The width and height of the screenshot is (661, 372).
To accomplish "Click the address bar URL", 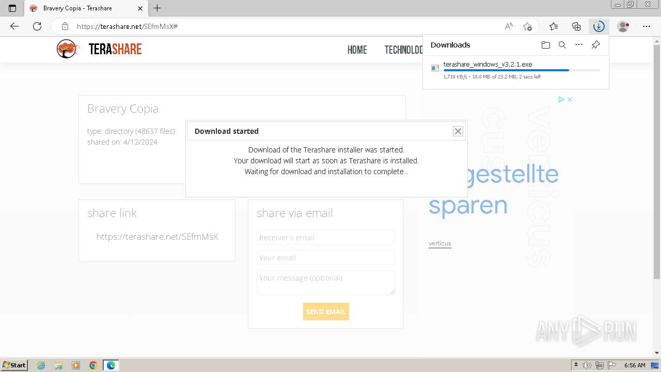I will [128, 26].
